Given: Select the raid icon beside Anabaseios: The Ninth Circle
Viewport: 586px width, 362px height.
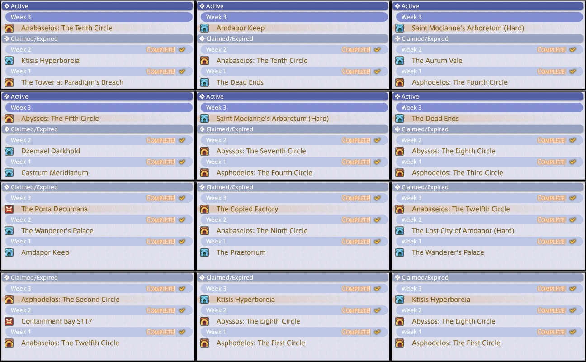Looking at the screenshot, I should click(x=204, y=231).
